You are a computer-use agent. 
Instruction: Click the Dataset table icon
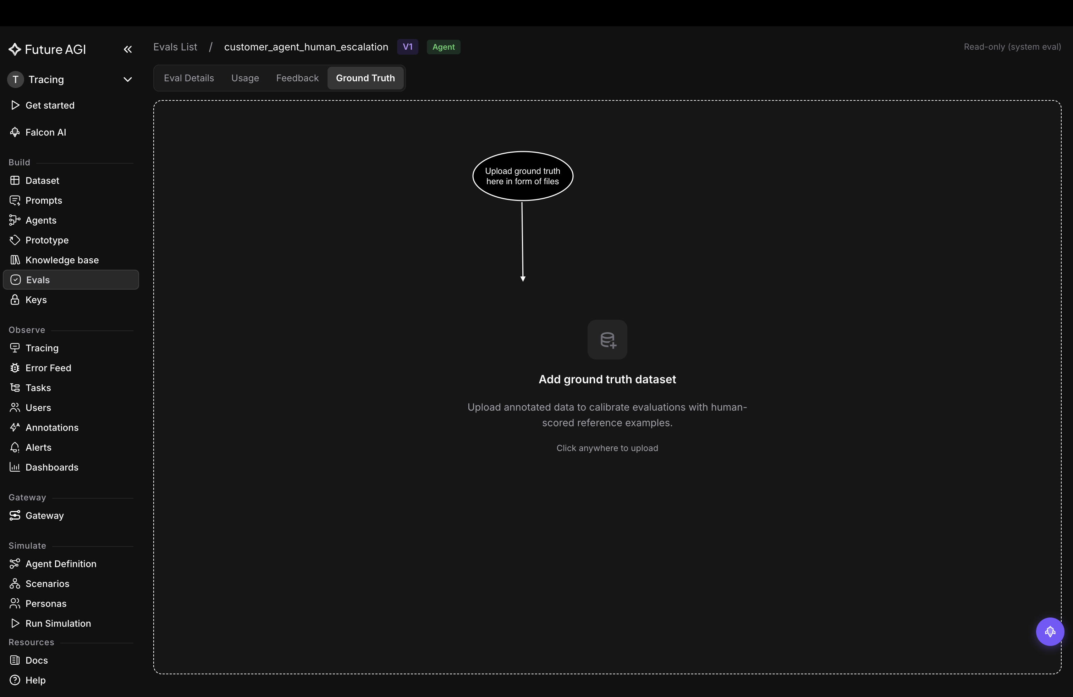15,180
